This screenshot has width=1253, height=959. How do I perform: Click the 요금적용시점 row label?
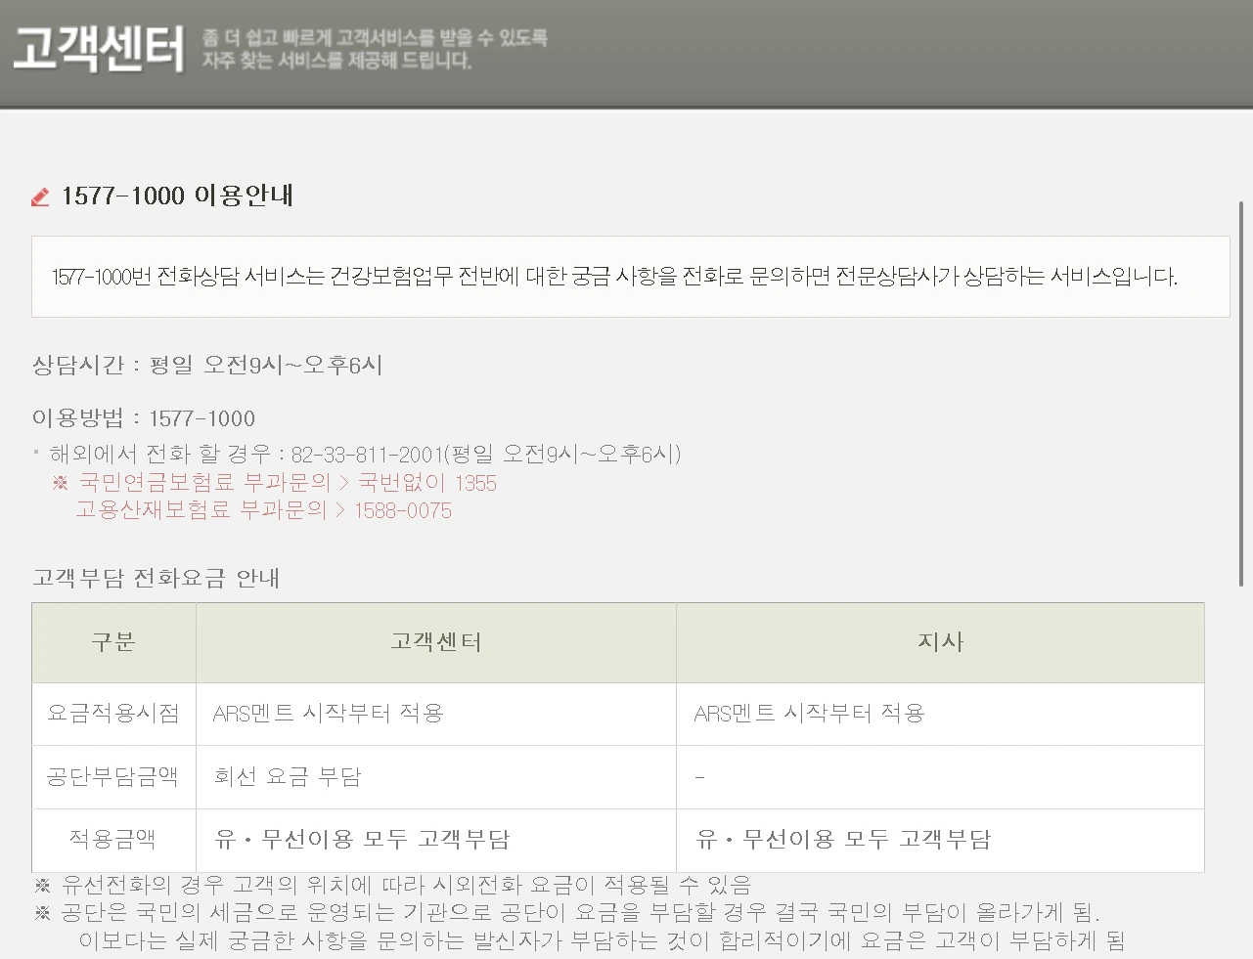click(113, 714)
